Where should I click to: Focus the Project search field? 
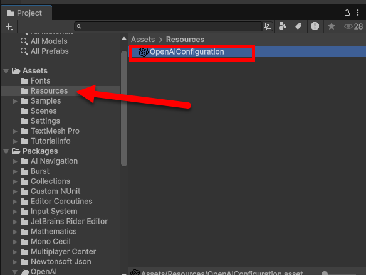(168, 26)
